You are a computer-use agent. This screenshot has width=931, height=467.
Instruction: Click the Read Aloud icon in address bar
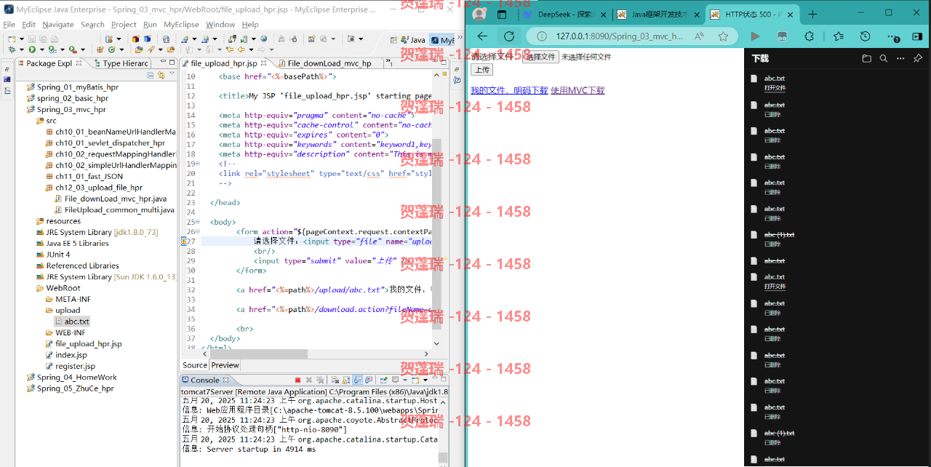tap(699, 36)
